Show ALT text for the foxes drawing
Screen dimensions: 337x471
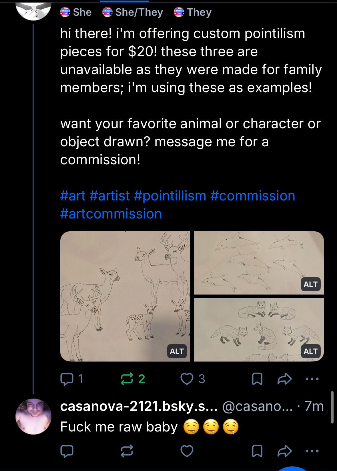coord(310,351)
